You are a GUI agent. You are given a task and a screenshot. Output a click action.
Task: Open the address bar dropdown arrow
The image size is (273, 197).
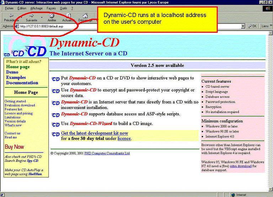pos(243,26)
